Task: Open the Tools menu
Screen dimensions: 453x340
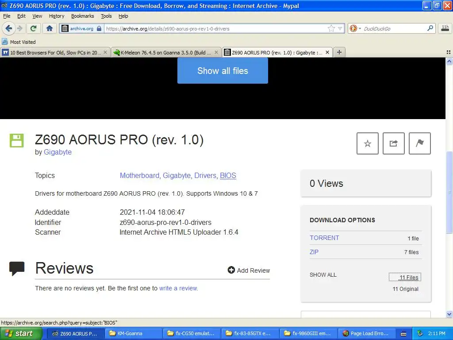Action: [x=106, y=16]
